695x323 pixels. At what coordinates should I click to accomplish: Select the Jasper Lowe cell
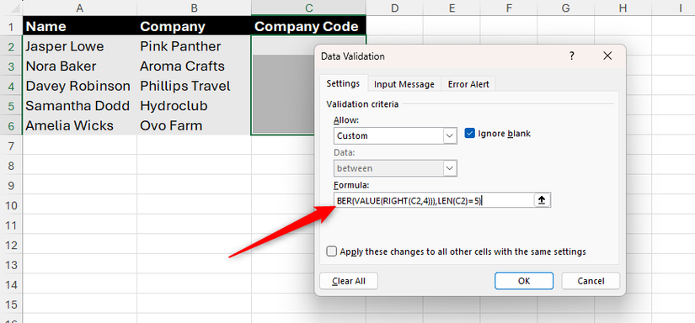pyautogui.click(x=80, y=46)
